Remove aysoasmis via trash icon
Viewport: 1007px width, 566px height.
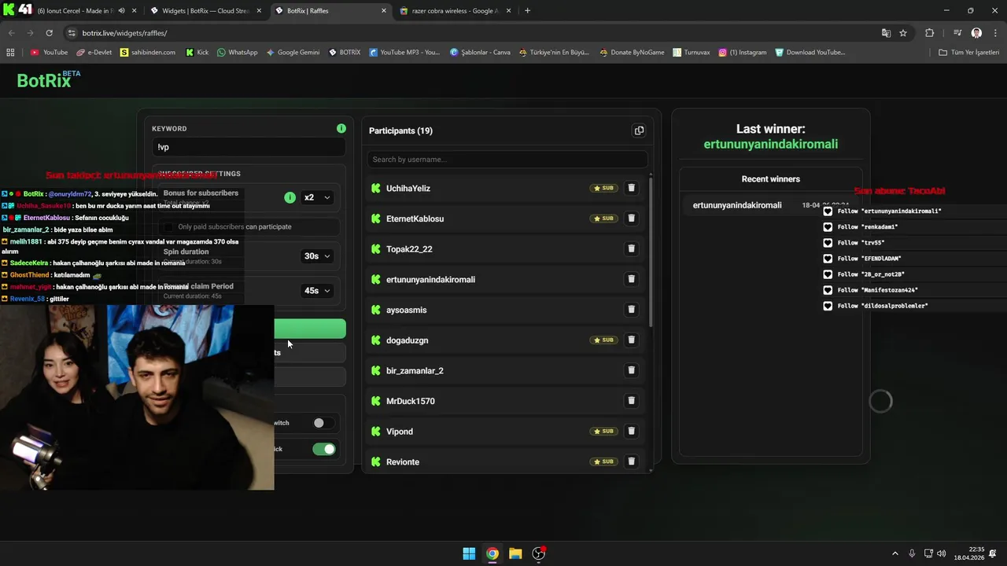pyautogui.click(x=631, y=310)
